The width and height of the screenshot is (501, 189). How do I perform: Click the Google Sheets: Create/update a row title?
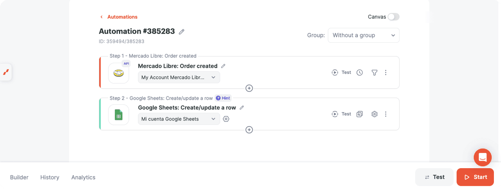[x=187, y=108]
